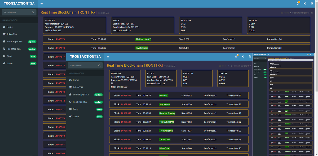Image resolution: width=318 pixels, height=156 pixels.
Task: Click the White Paper TSA book icon in the back sidebar
Action: point(4,42)
